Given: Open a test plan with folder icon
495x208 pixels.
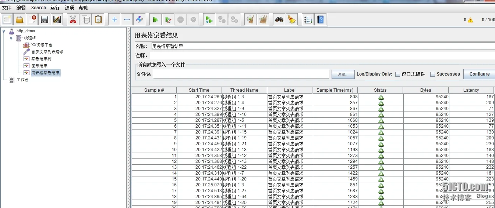Looking at the screenshot, I should [x=20, y=19].
